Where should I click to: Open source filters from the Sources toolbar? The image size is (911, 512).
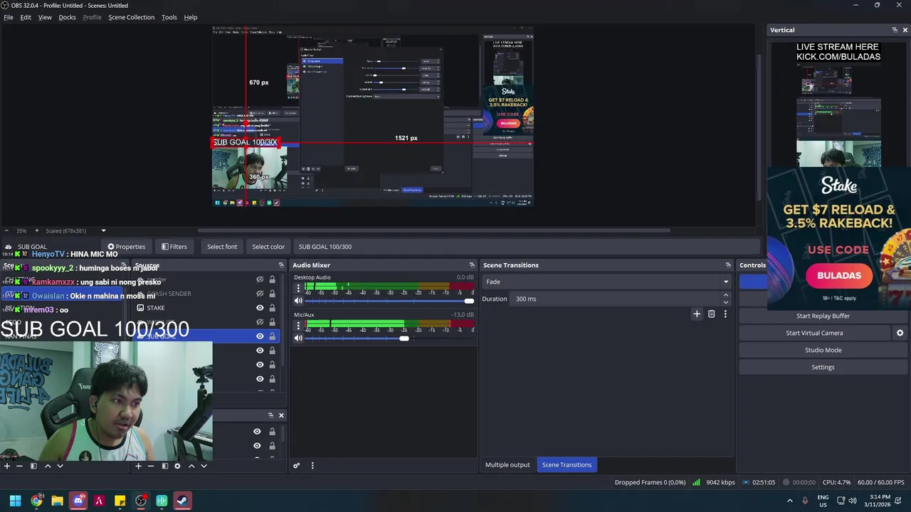[164, 466]
